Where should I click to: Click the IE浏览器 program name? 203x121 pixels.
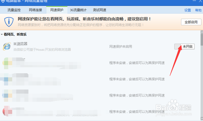point(20,44)
